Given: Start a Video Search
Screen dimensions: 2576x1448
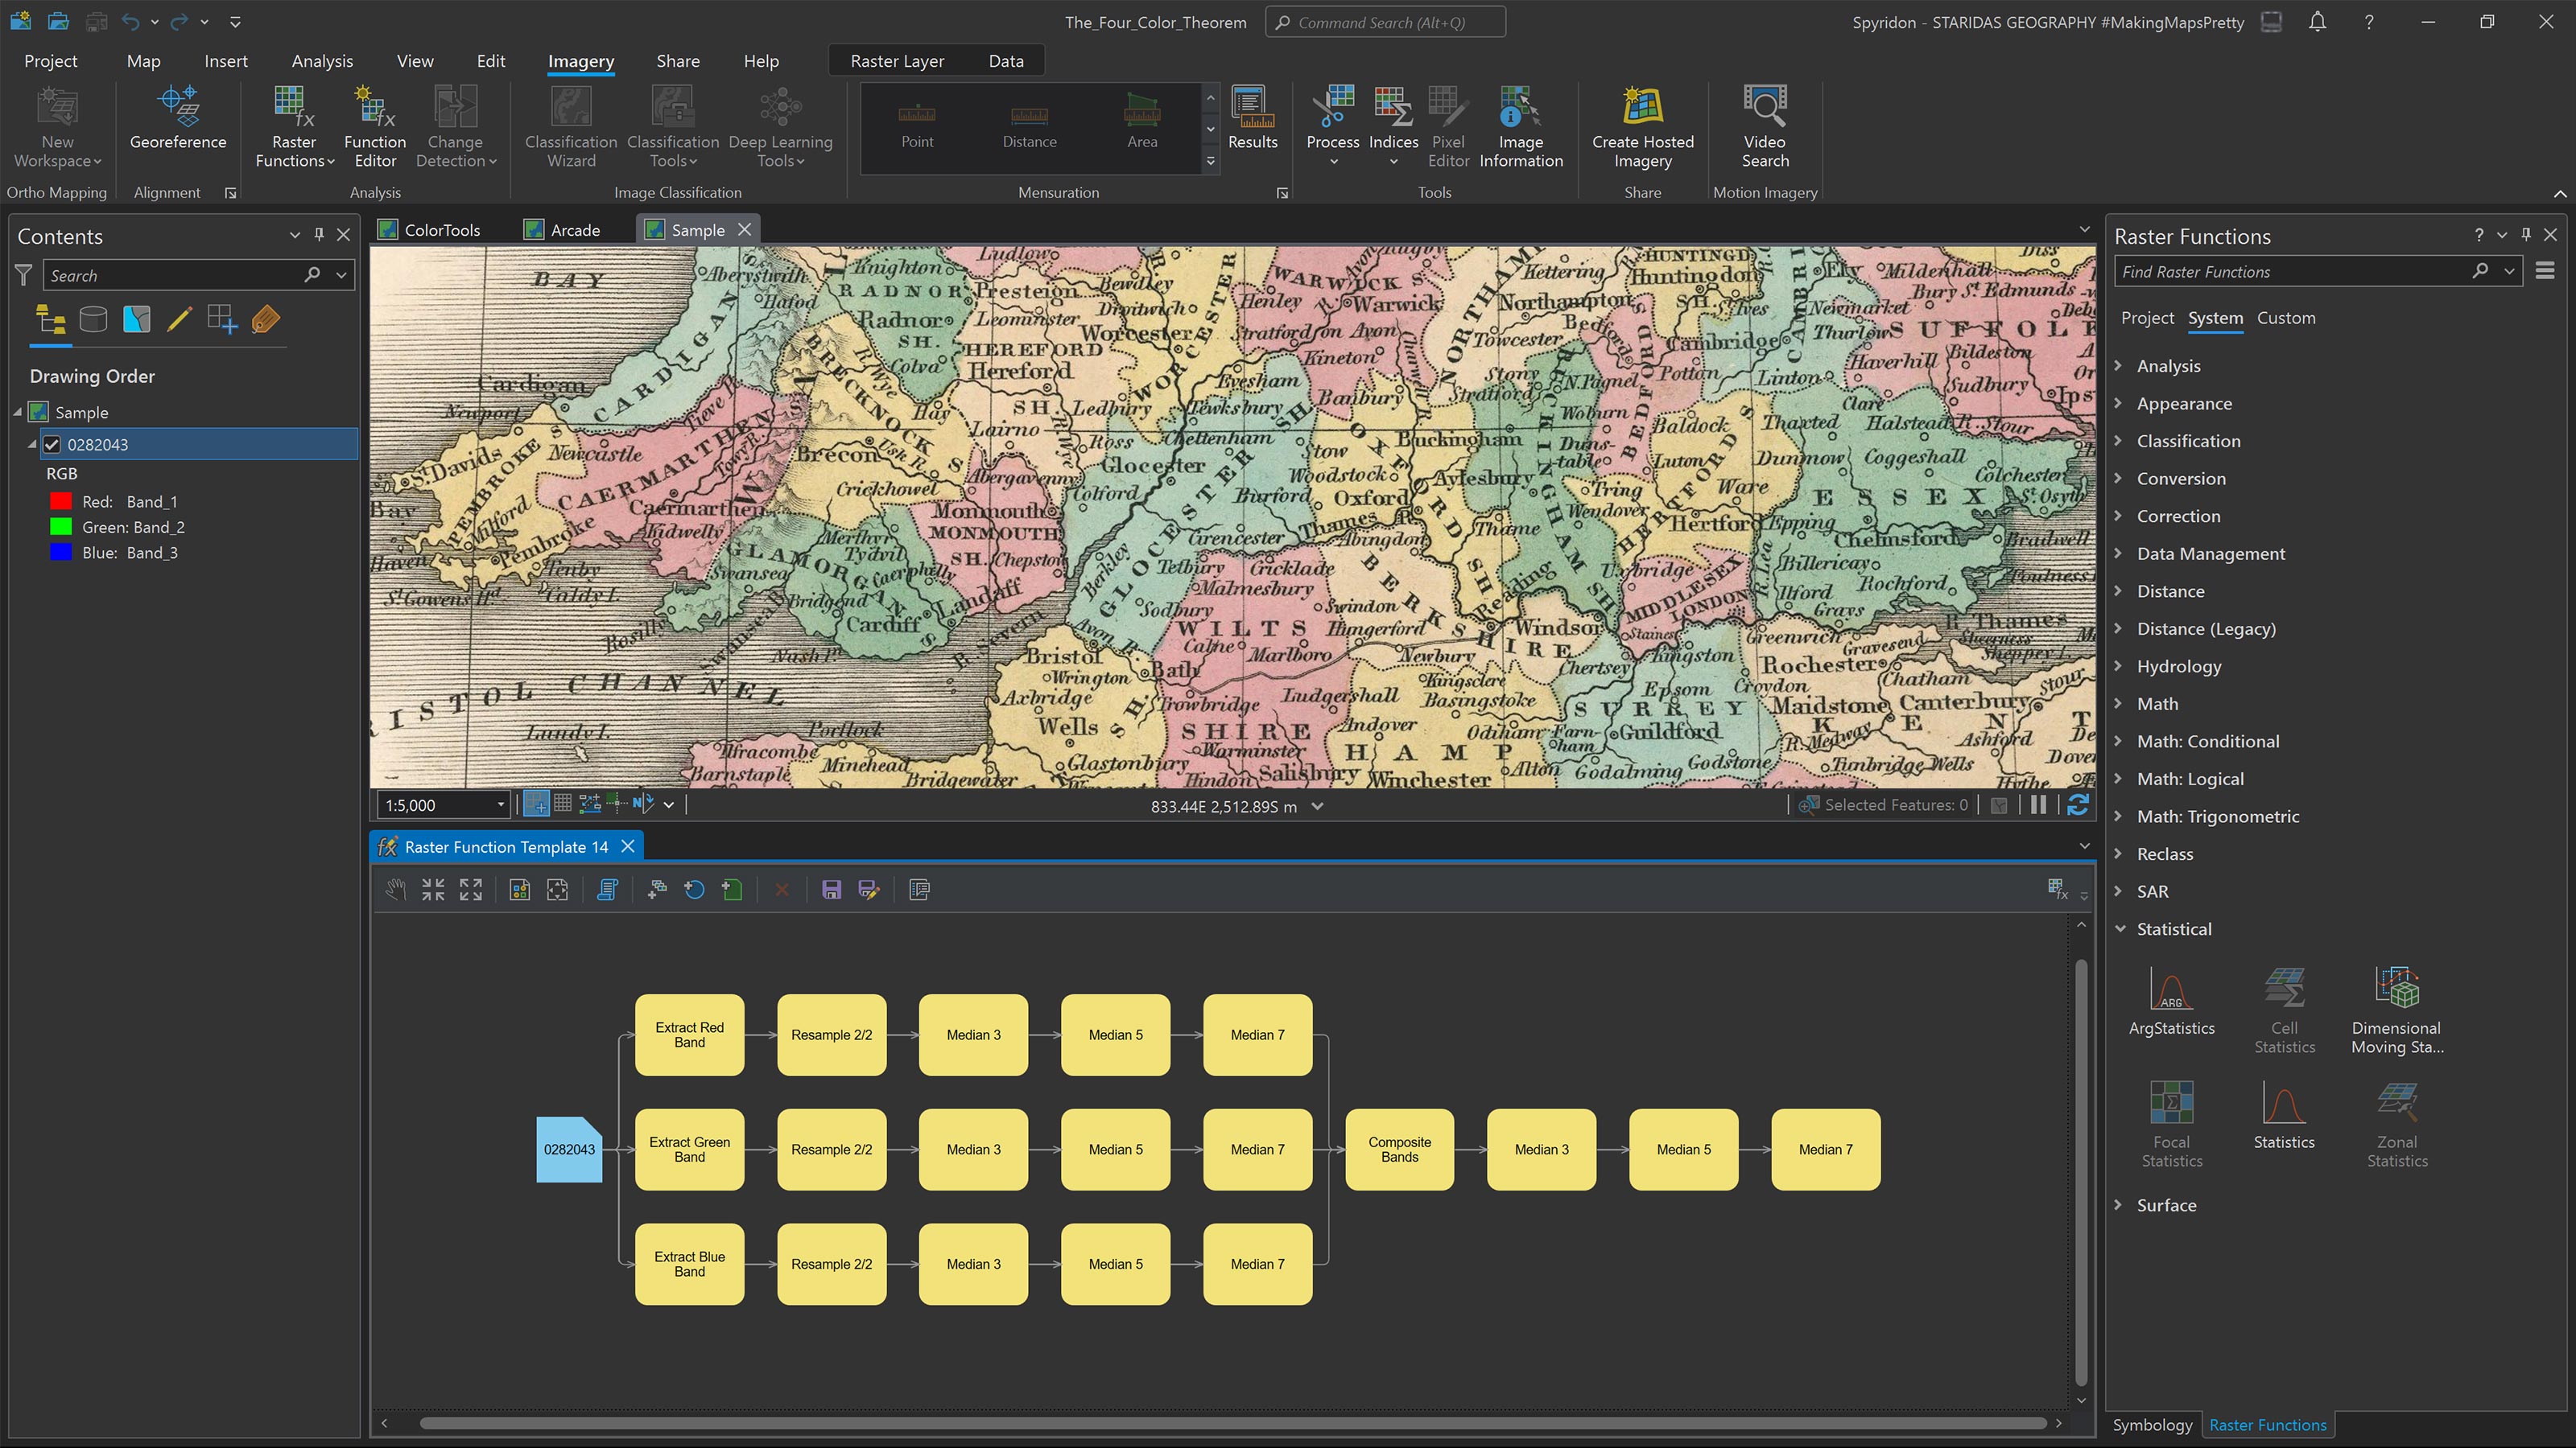Looking at the screenshot, I should pyautogui.click(x=1764, y=122).
